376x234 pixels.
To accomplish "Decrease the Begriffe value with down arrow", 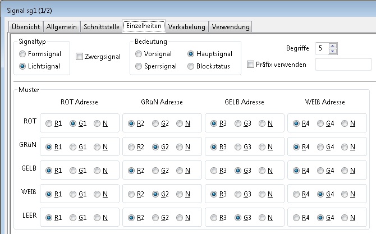I will tap(332, 52).
